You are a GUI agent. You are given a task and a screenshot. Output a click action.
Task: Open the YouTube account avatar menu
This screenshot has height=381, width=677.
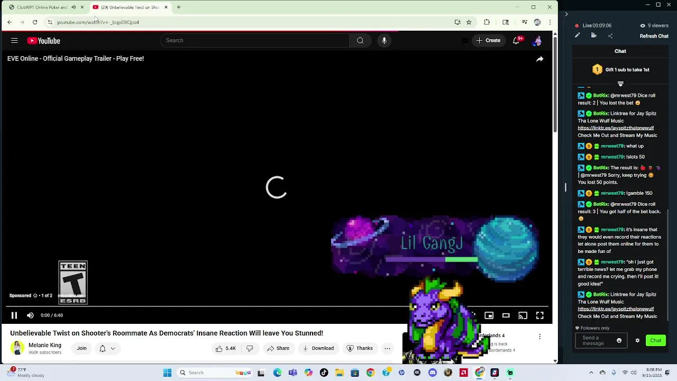(537, 41)
